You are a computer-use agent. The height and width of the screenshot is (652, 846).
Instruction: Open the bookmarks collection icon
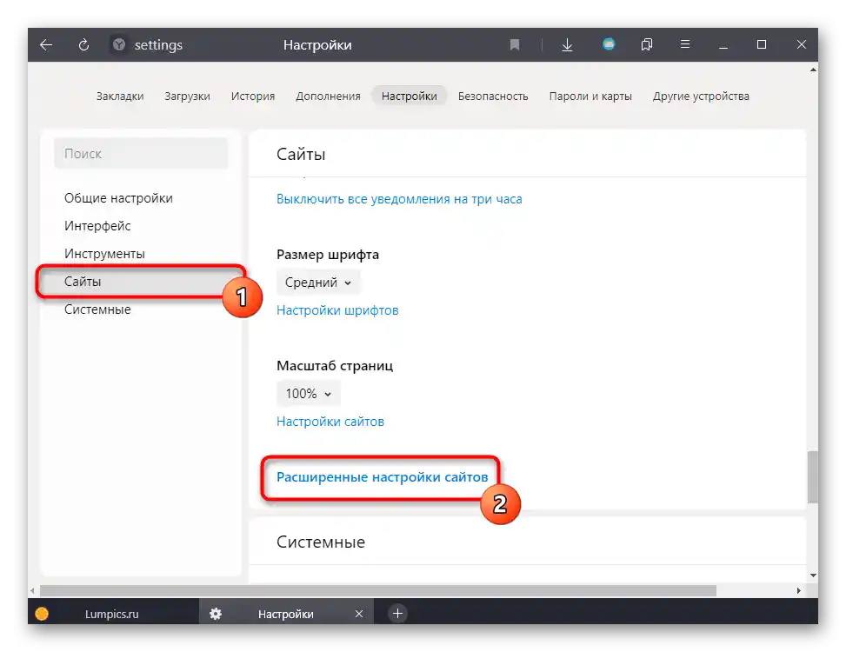click(x=646, y=44)
